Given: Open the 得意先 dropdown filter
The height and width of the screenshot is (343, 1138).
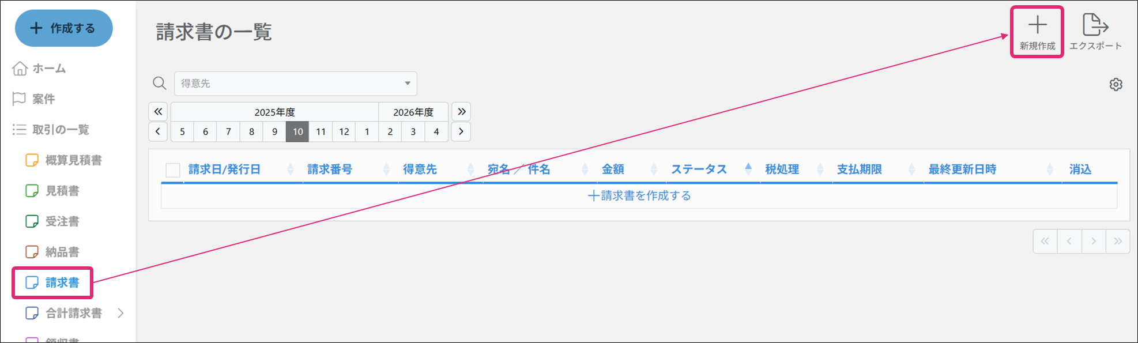Looking at the screenshot, I should pyautogui.click(x=295, y=84).
